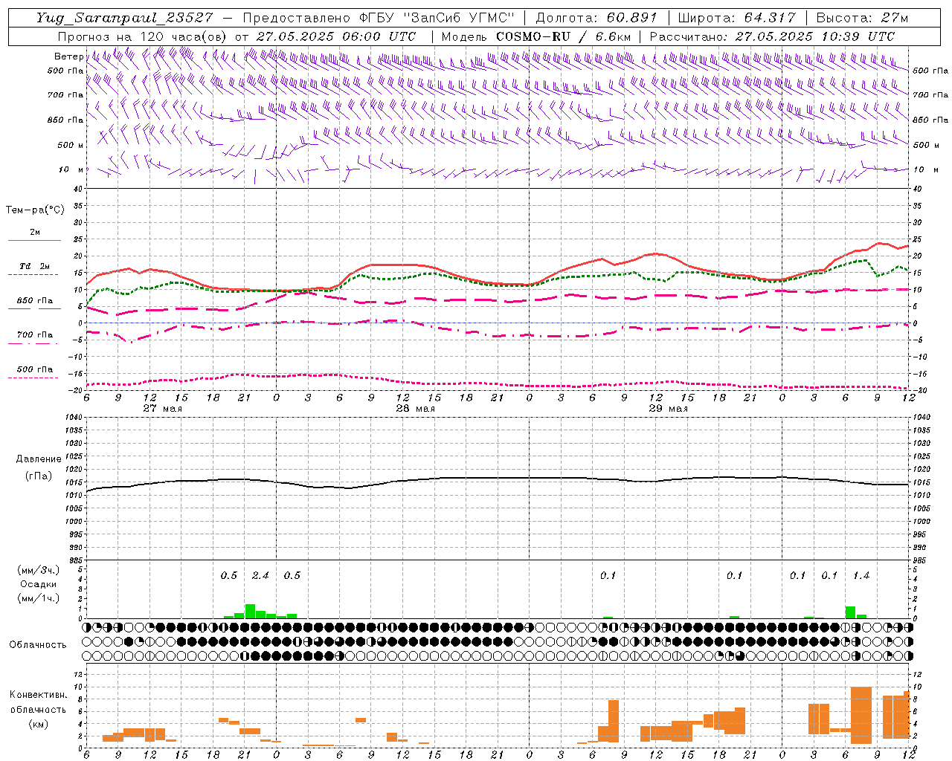Click the 'Рассчитано: 27.05.2025 10:39 UTC' text

click(x=772, y=36)
